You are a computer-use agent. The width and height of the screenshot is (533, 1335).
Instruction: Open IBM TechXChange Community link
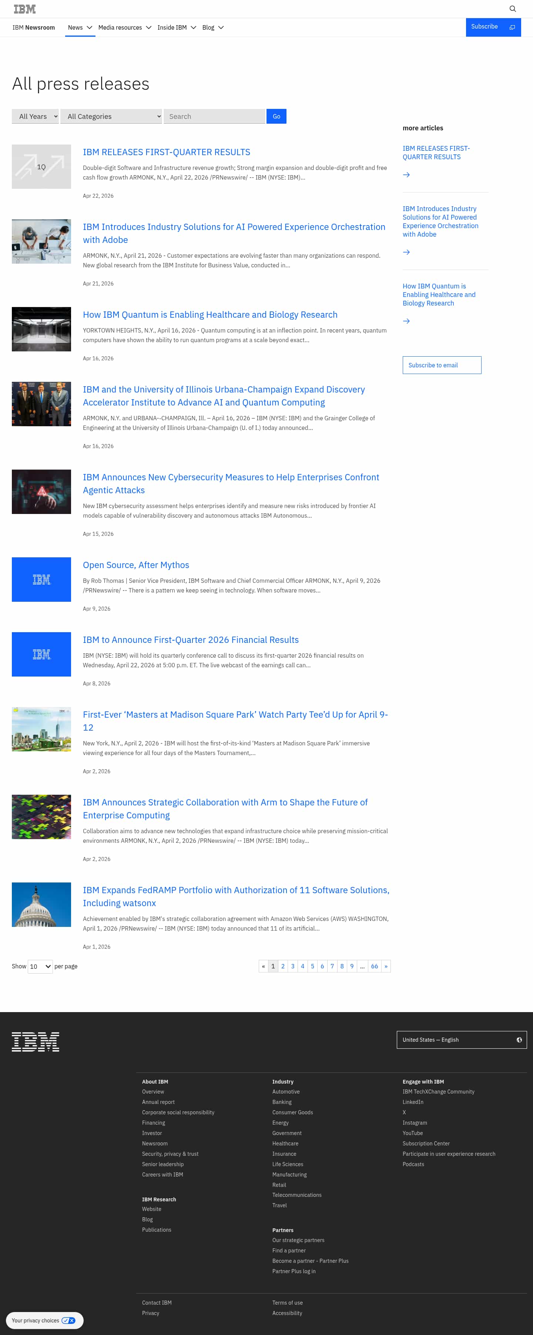(438, 1091)
